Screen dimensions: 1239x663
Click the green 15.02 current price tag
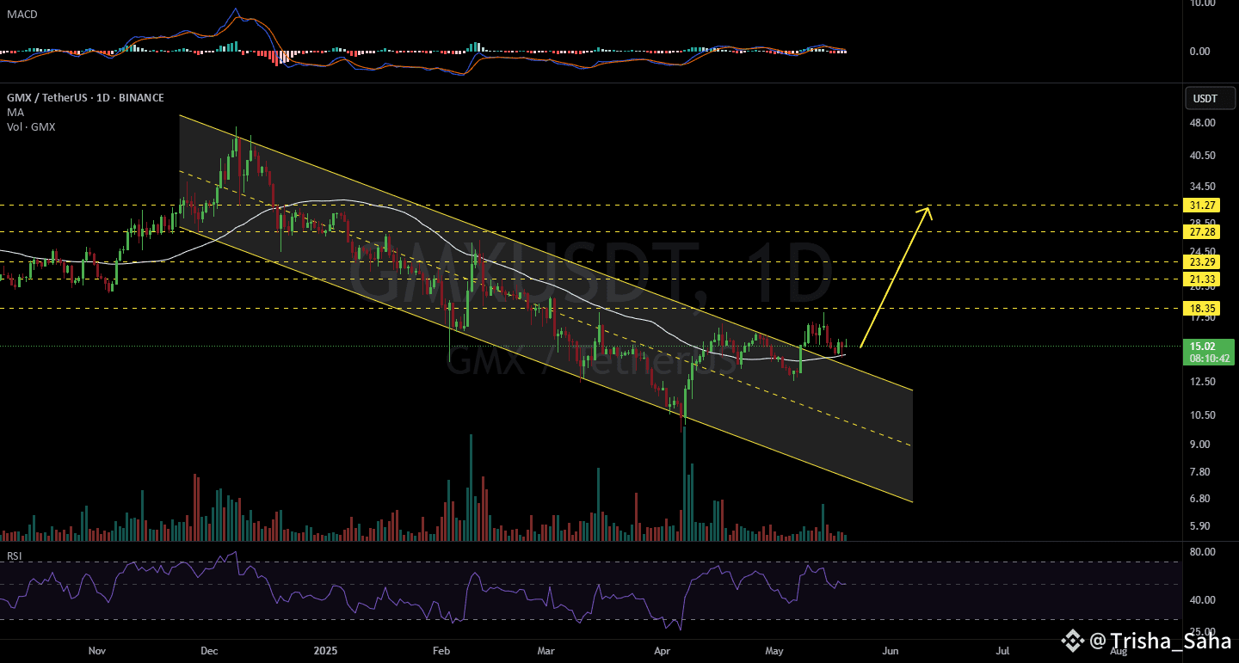[1208, 347]
